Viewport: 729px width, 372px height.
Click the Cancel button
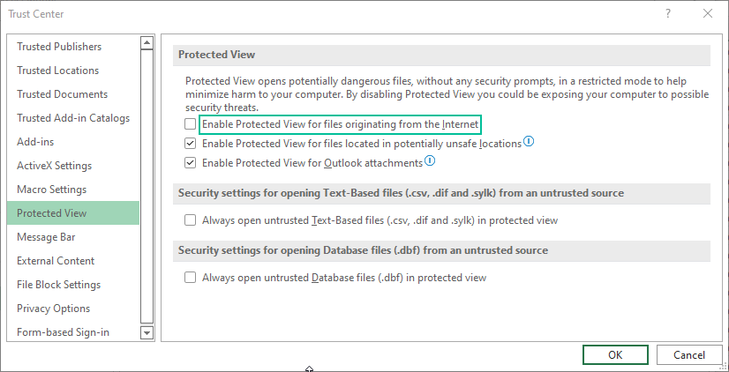689,354
